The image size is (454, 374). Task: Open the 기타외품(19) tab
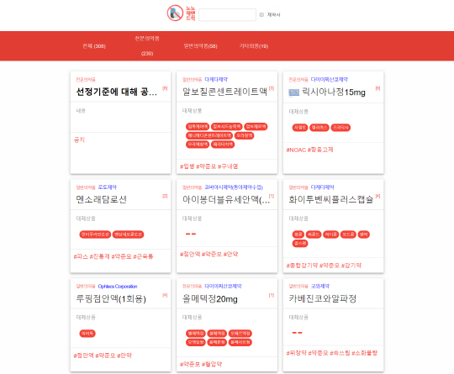(x=254, y=46)
